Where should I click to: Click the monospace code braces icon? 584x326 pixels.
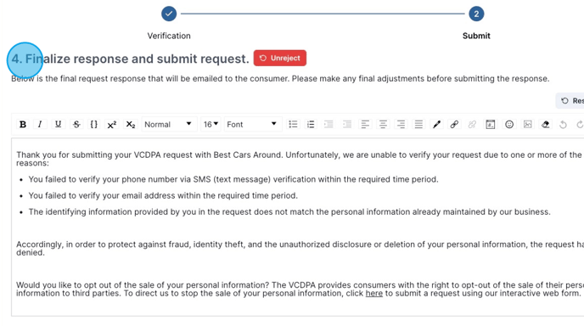click(x=94, y=124)
